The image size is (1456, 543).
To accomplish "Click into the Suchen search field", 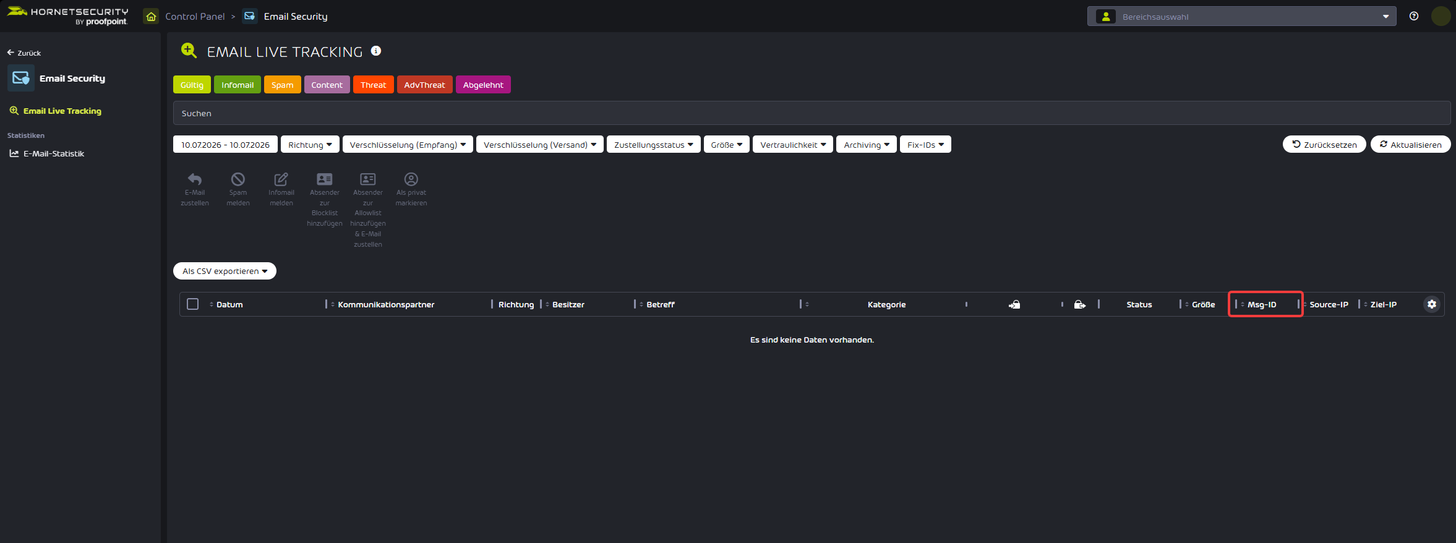I will pyautogui.click(x=812, y=113).
